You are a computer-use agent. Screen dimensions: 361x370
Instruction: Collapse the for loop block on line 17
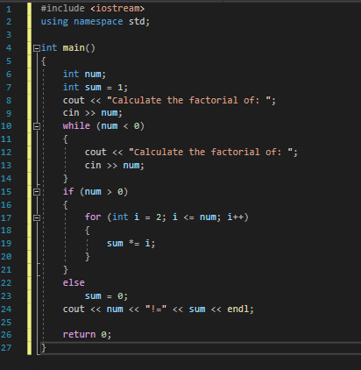coord(37,217)
